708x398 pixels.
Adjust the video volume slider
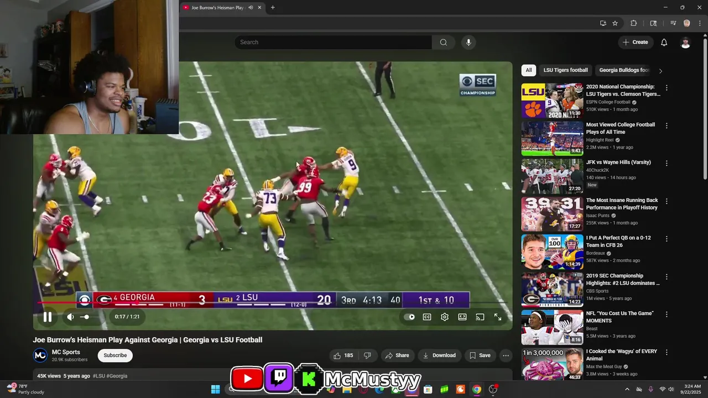pyautogui.click(x=90, y=317)
